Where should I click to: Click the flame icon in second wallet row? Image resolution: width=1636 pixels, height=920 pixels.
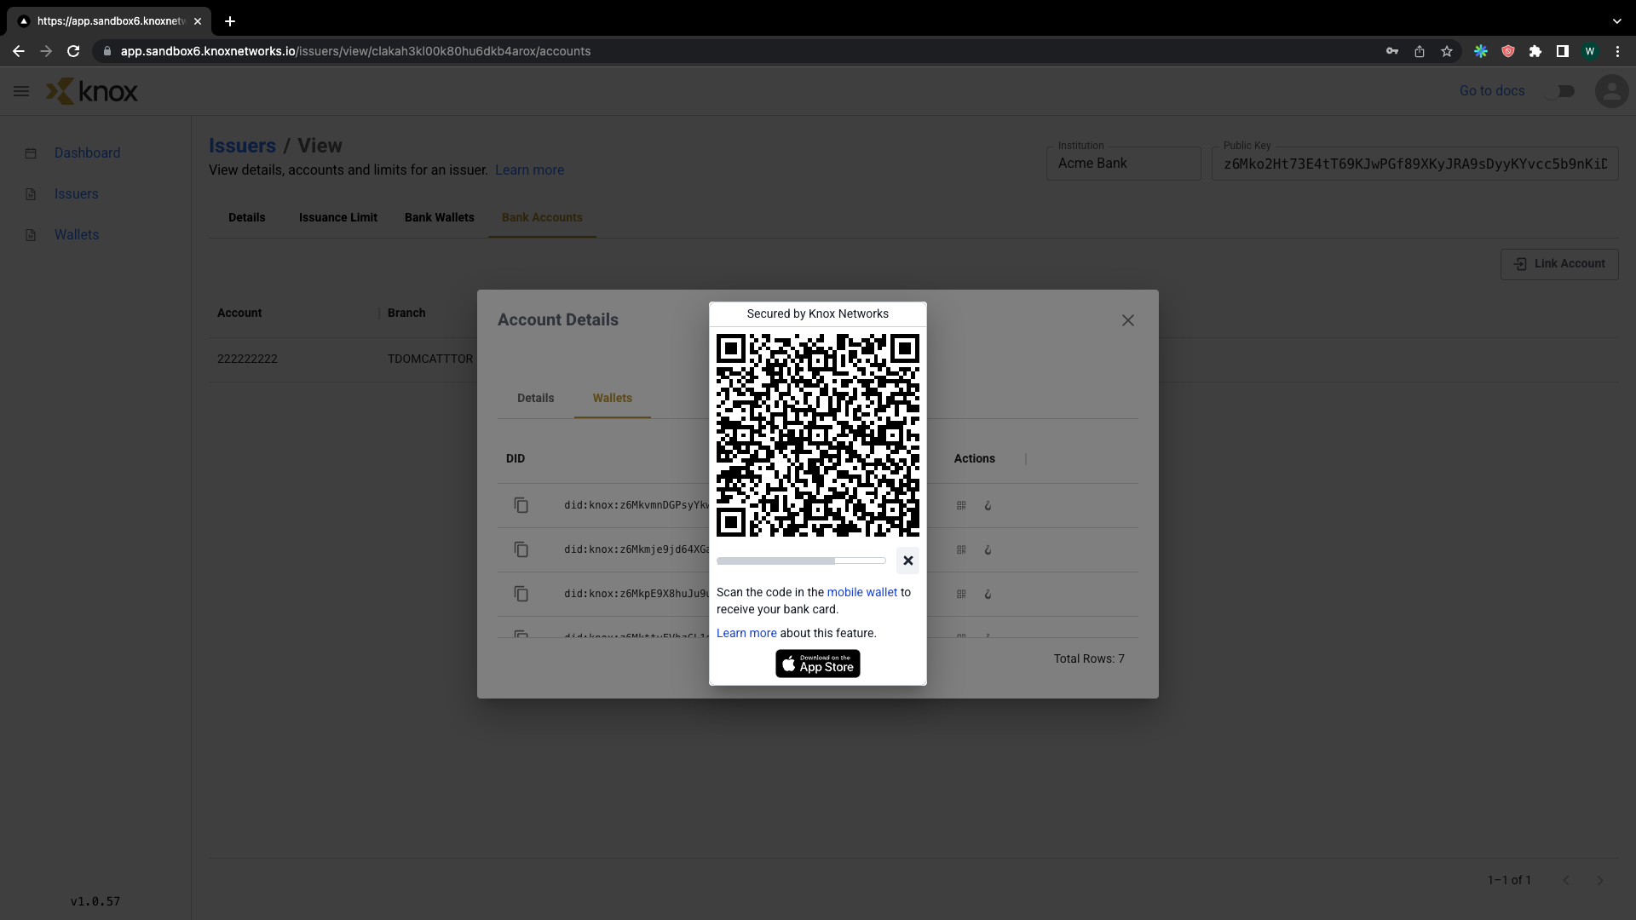(988, 549)
